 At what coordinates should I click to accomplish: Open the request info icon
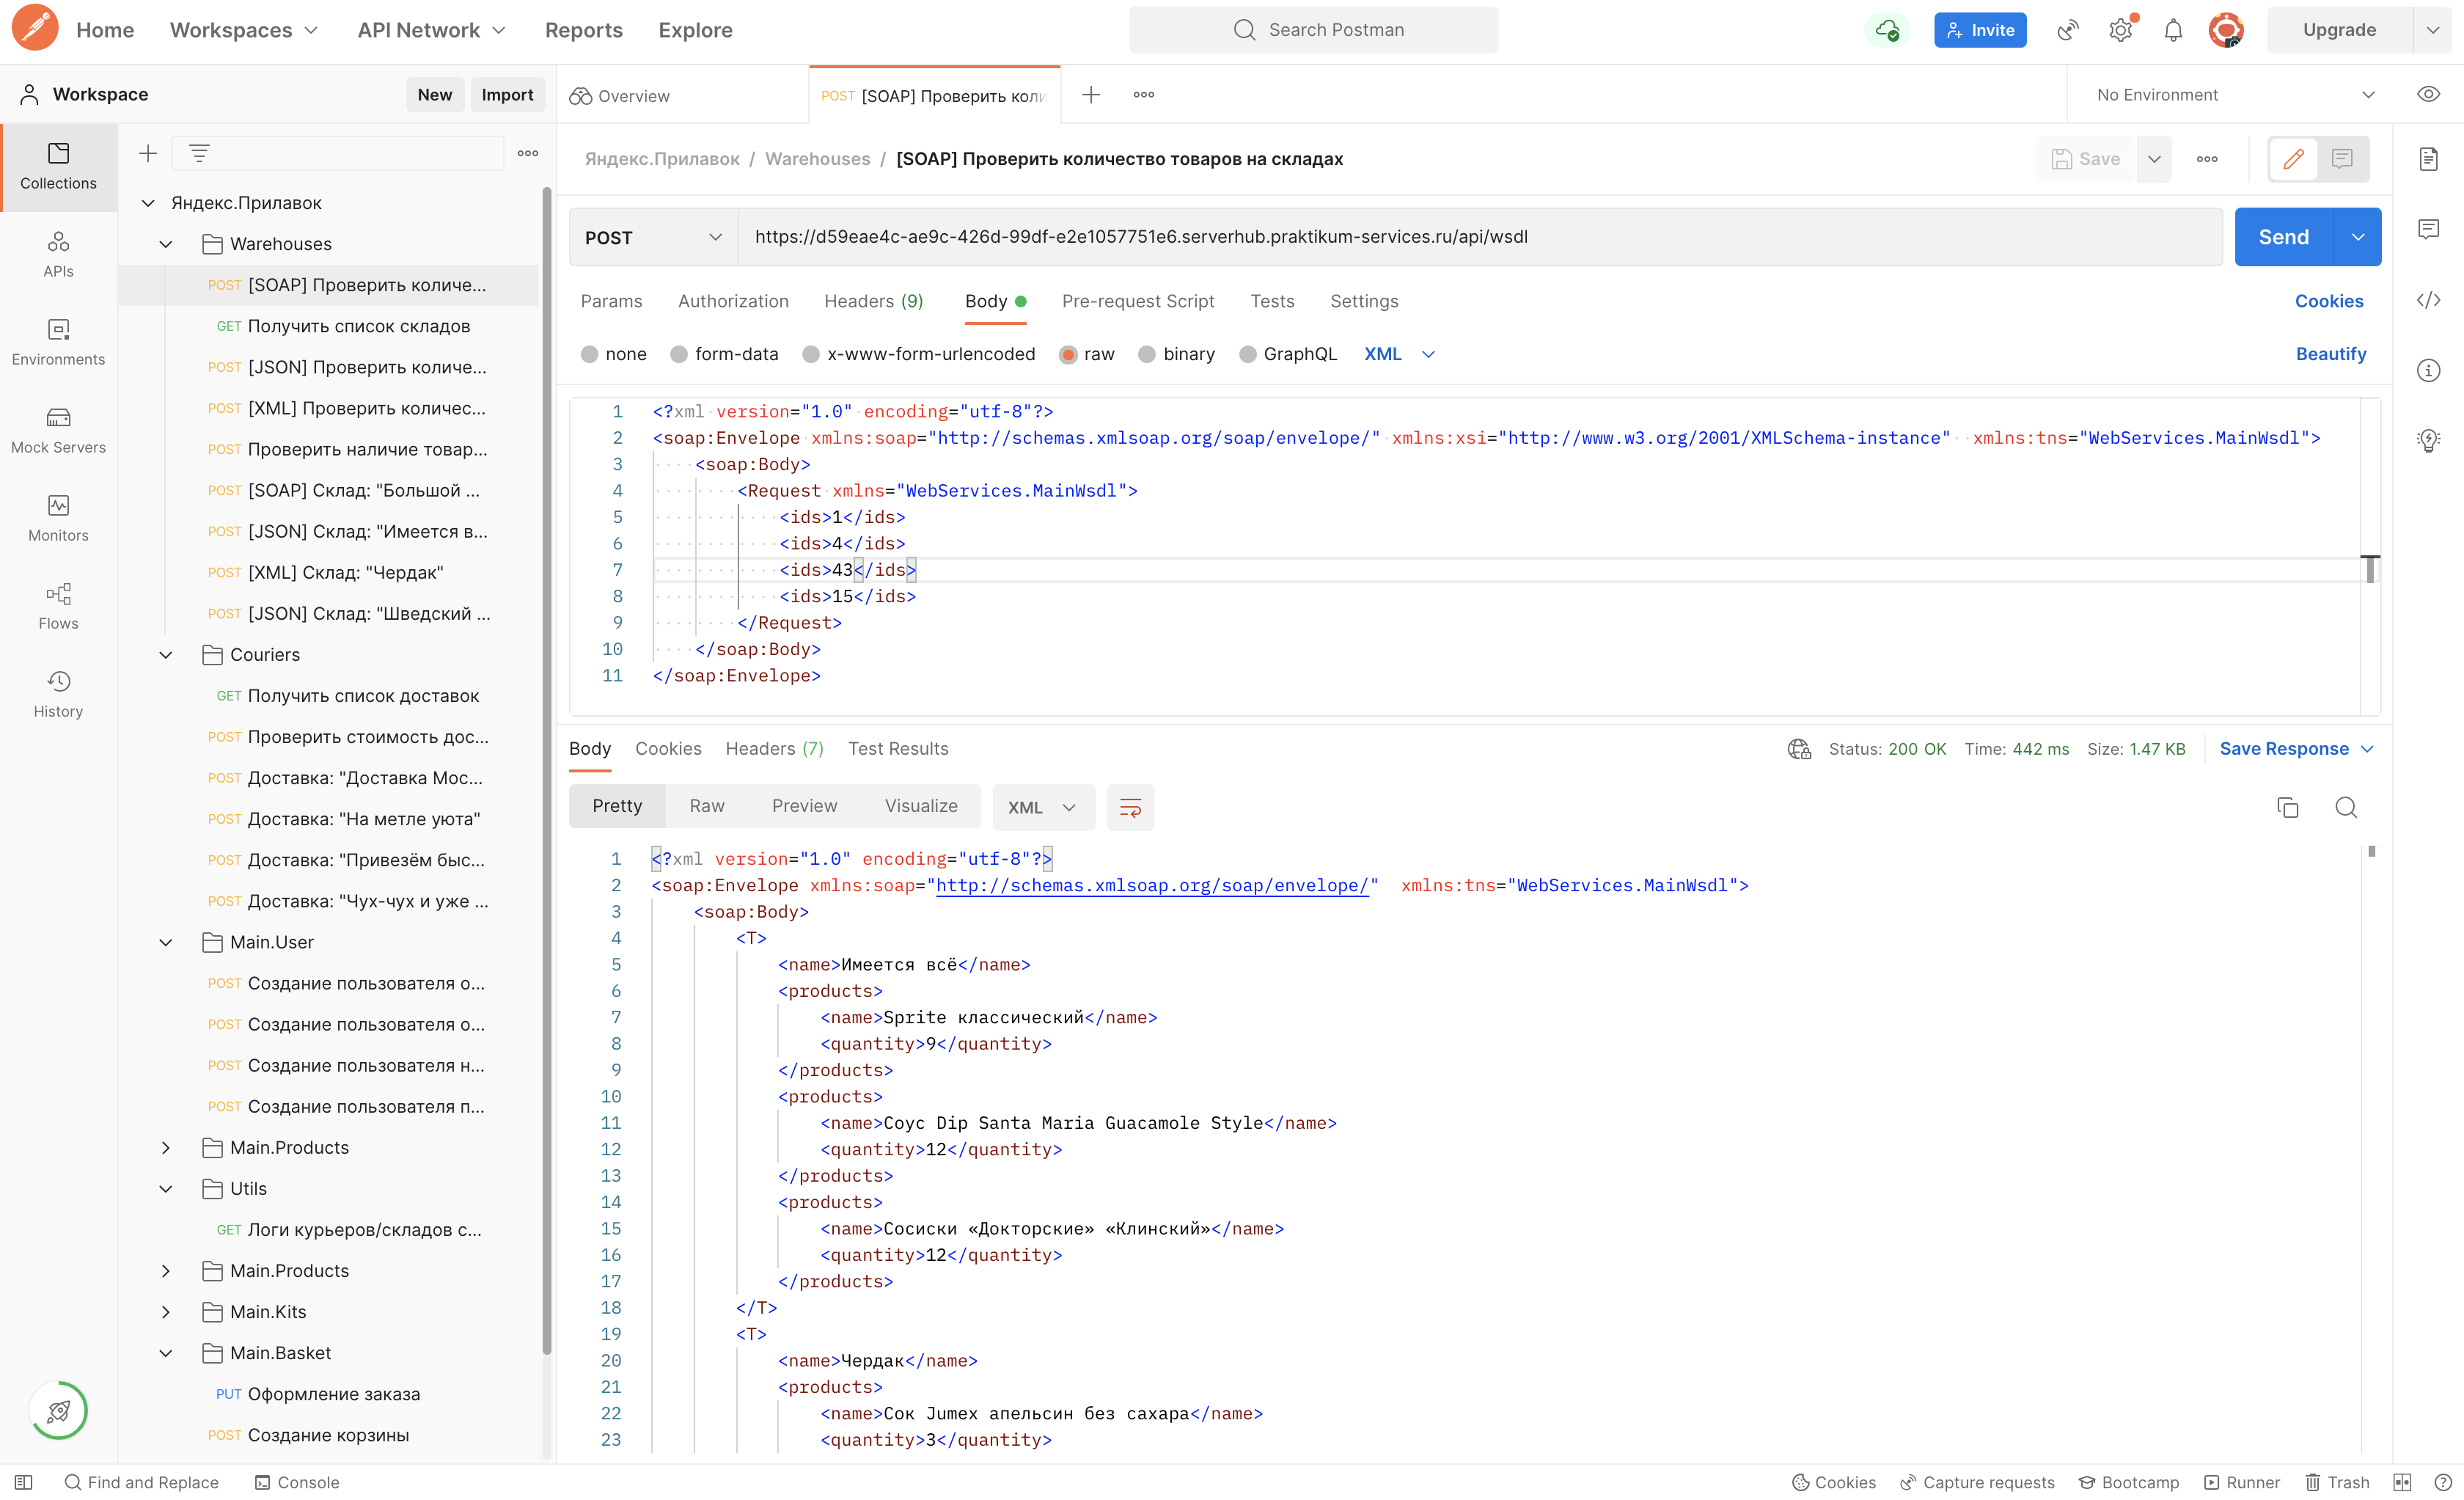tap(2428, 370)
